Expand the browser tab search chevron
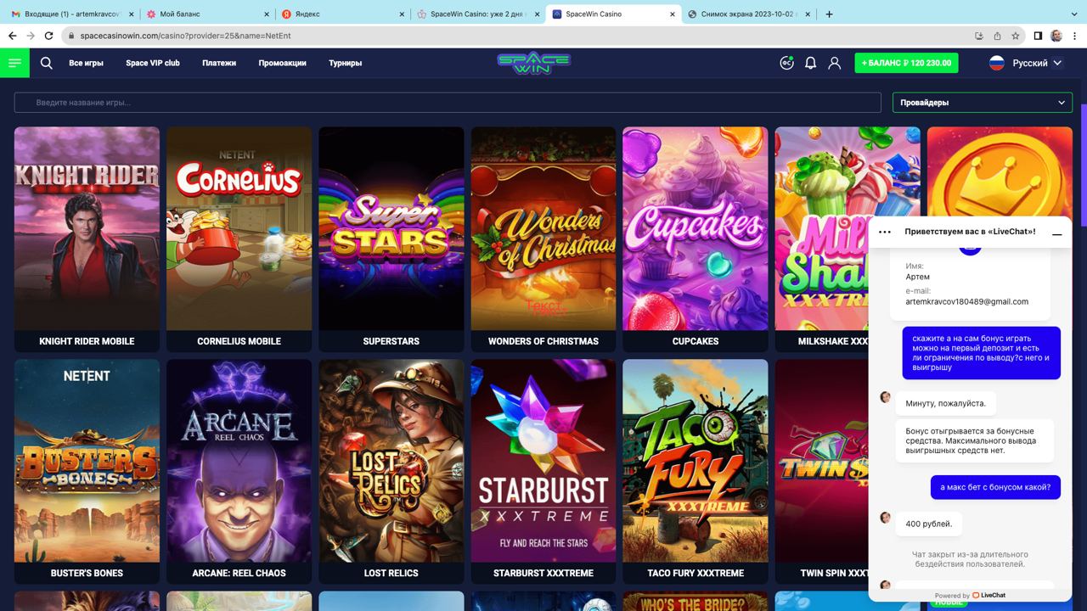This screenshot has width=1087, height=611. [1073, 14]
